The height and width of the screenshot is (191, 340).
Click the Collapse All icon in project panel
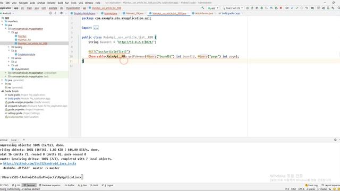[55, 13]
